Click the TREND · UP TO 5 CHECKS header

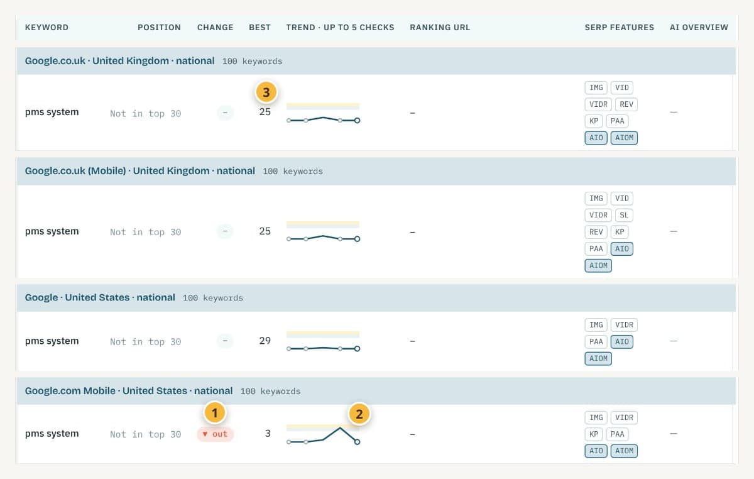340,28
